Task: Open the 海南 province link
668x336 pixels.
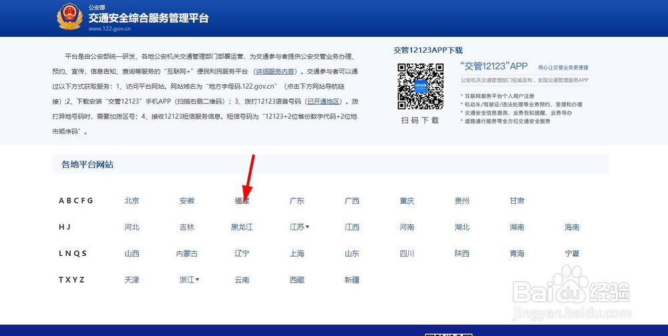Action: point(572,227)
